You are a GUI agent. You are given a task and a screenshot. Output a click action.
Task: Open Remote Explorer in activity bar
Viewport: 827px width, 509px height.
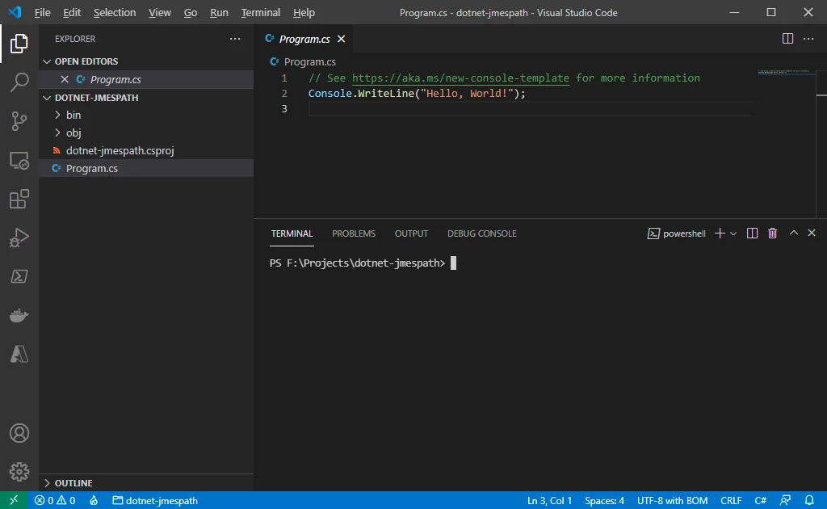(x=19, y=160)
